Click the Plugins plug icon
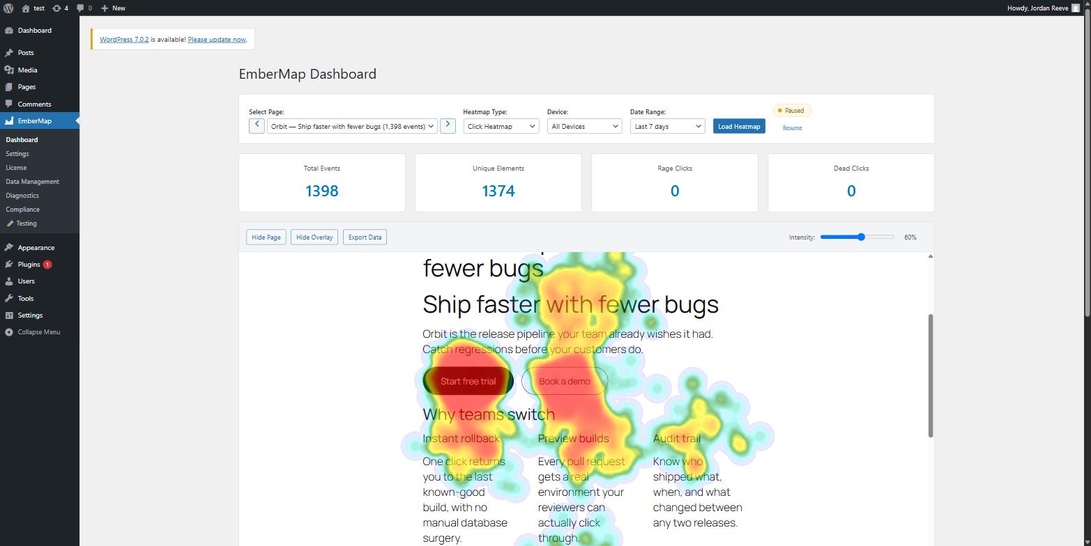The height and width of the screenshot is (546, 1091). tap(8, 265)
